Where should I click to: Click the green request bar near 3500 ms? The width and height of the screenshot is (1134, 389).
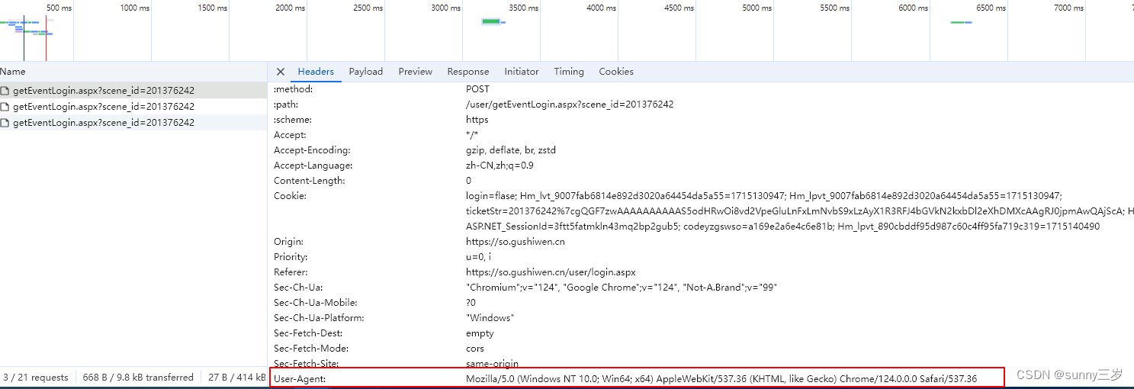pos(491,21)
